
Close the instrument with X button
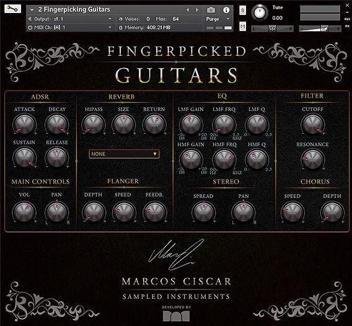(x=347, y=6)
